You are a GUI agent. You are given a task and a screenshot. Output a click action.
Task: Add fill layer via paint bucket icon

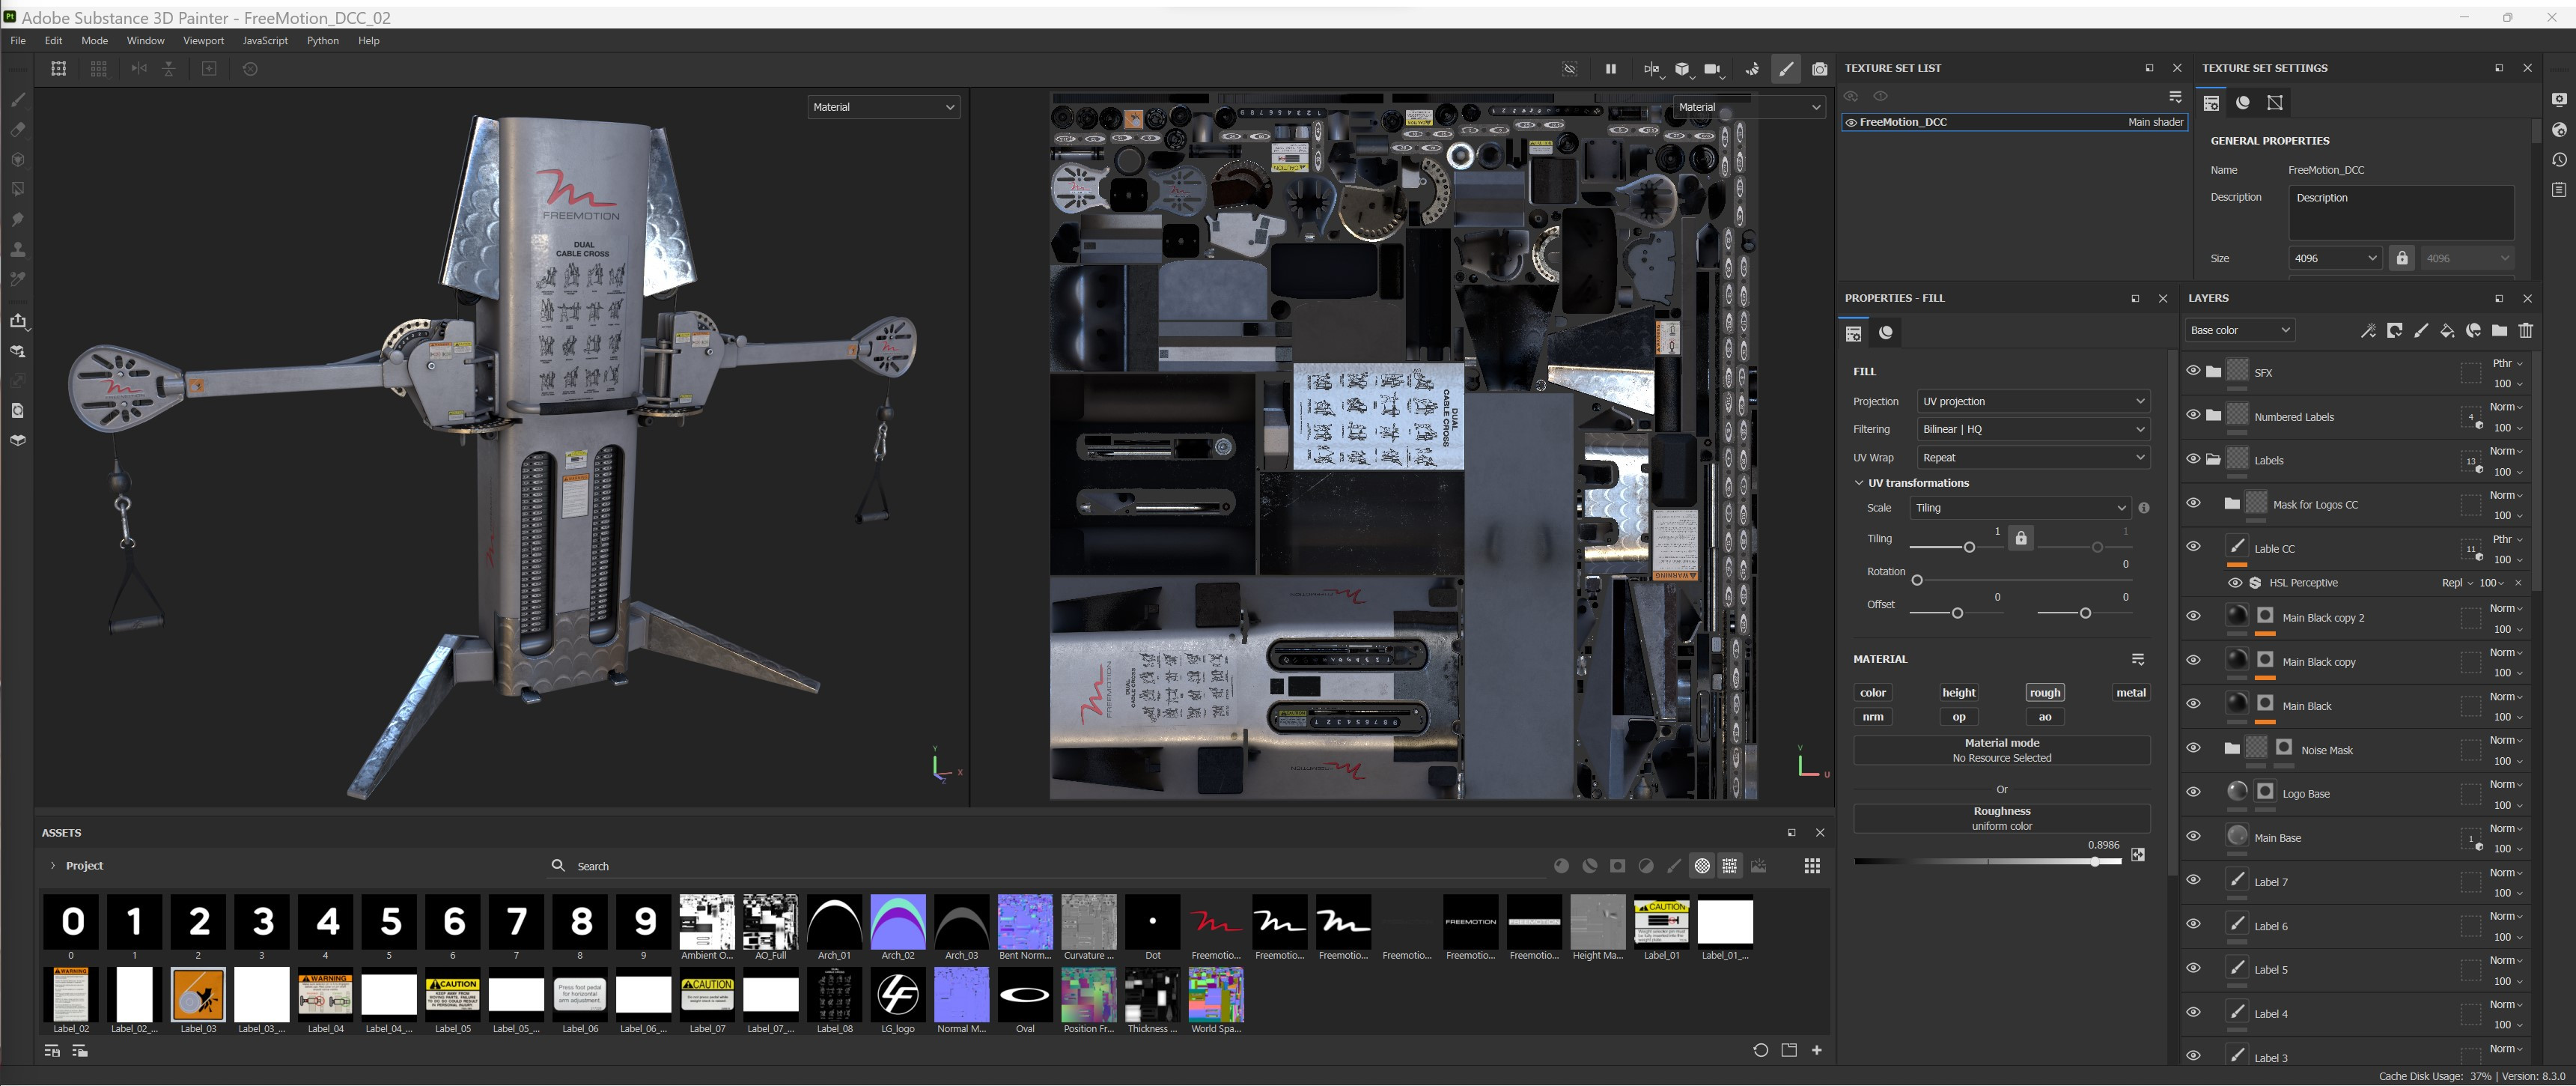(2446, 330)
